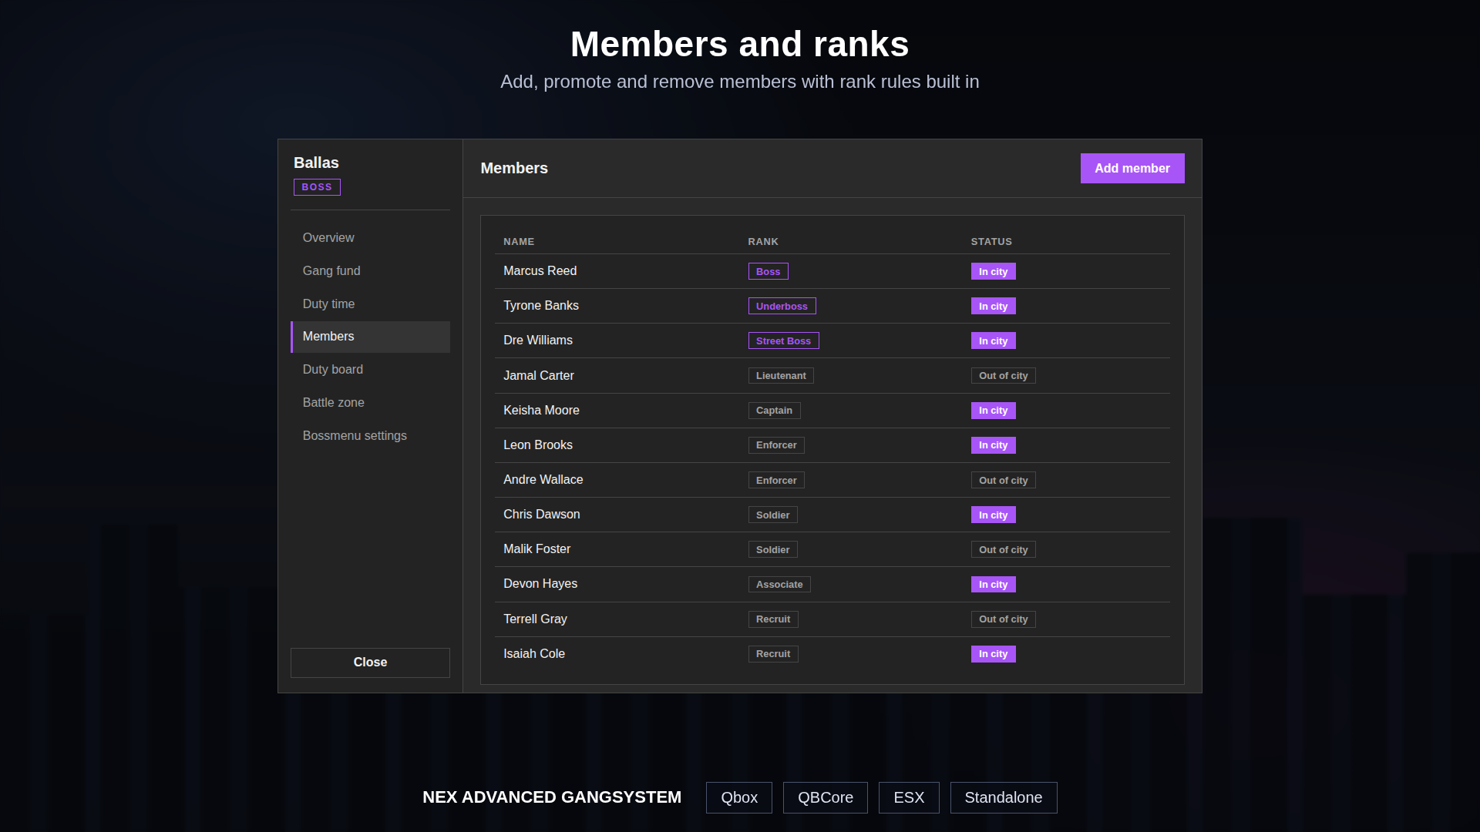Click the BOSS badge under Ballas

click(x=317, y=187)
